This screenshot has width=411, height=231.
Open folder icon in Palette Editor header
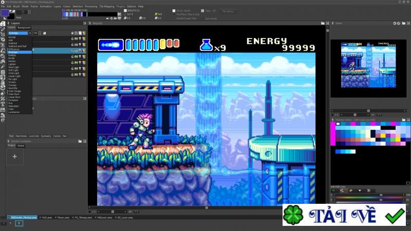(x=404, y=120)
